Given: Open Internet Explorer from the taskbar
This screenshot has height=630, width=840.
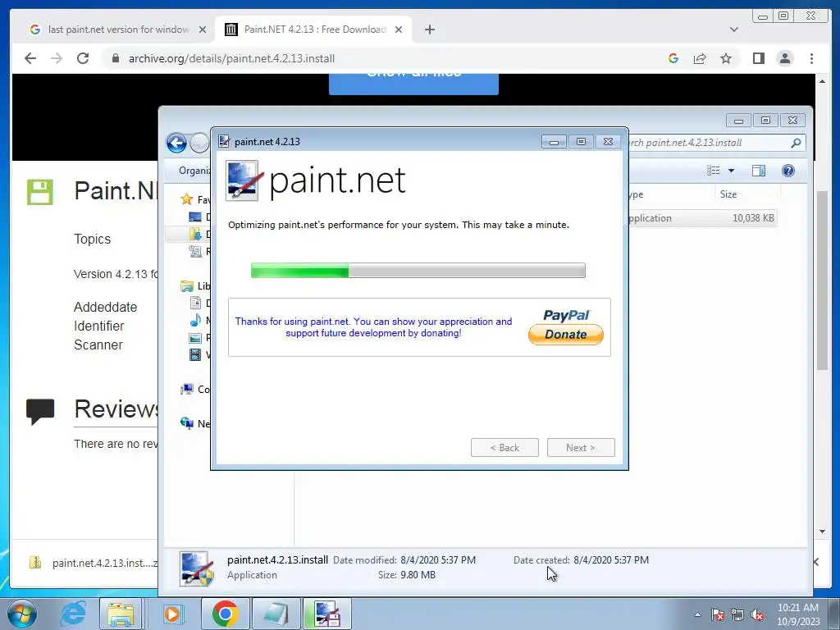Looking at the screenshot, I should pos(73,614).
